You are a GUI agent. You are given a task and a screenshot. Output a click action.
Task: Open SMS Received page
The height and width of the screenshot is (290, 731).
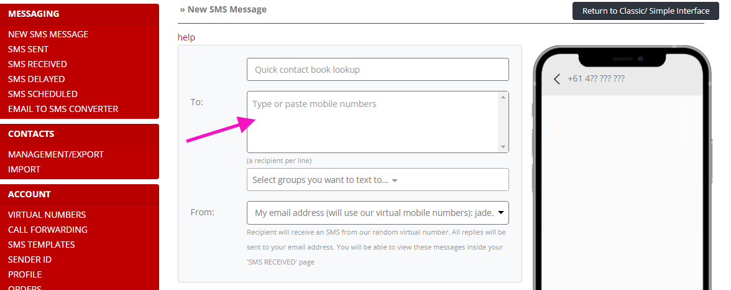[37, 64]
